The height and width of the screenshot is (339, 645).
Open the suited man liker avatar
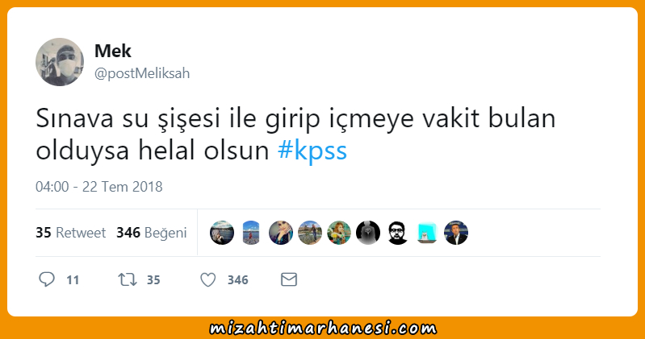pyautogui.click(x=456, y=233)
